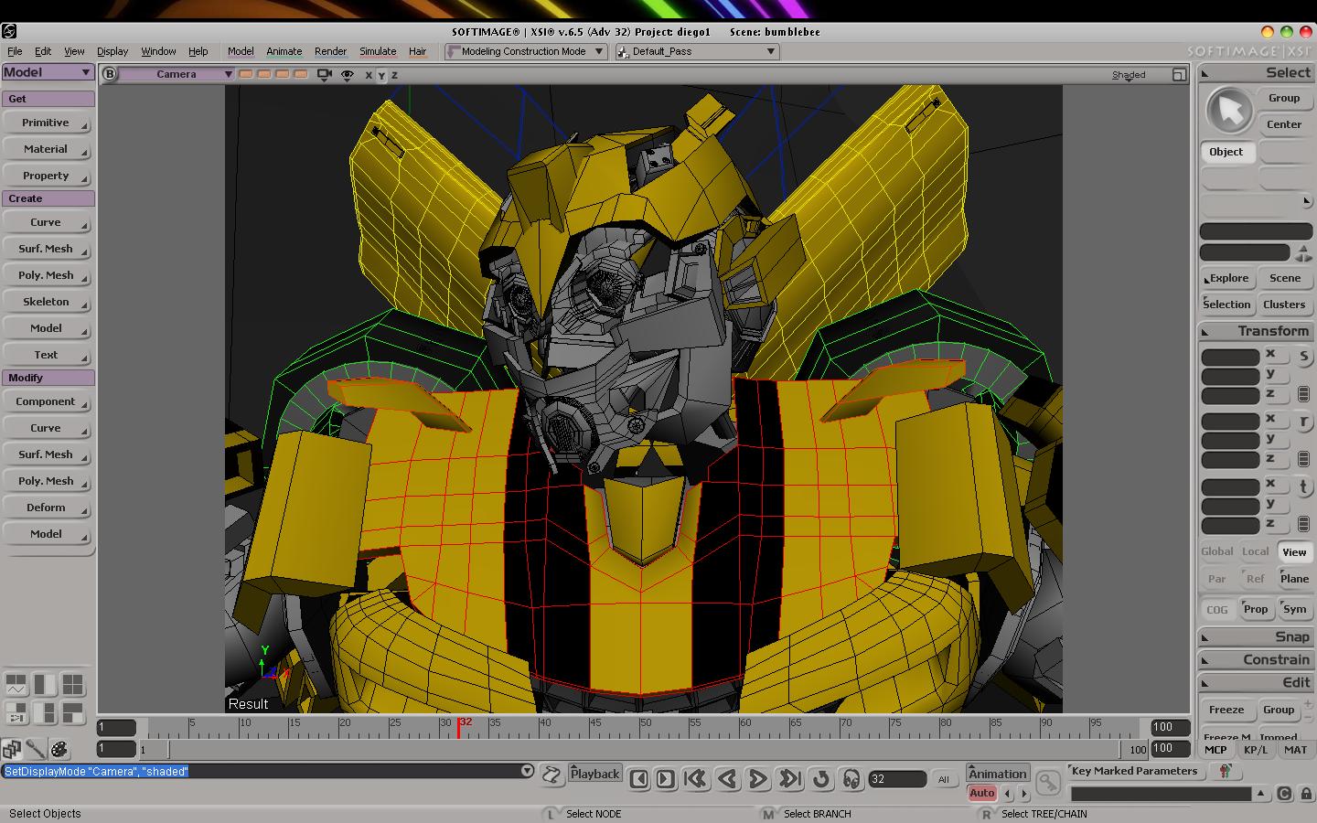Screen dimensions: 1317x823
Task: Jump to the first frame
Action: pyautogui.click(x=695, y=779)
